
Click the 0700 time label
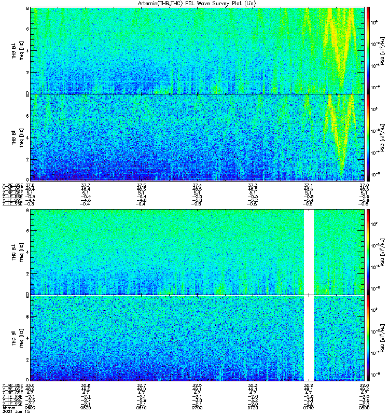[197, 408]
